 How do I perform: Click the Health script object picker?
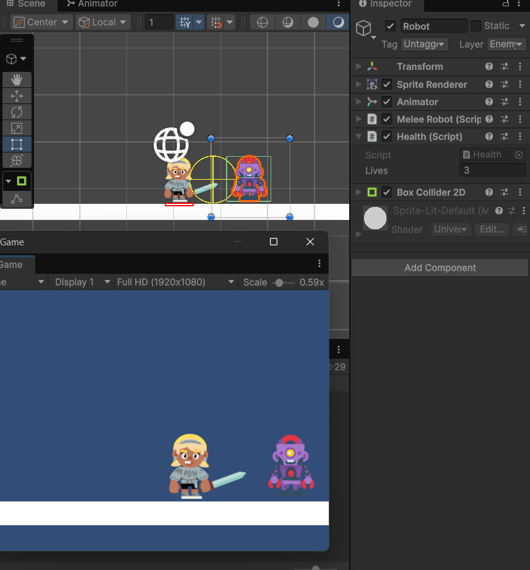coord(519,155)
